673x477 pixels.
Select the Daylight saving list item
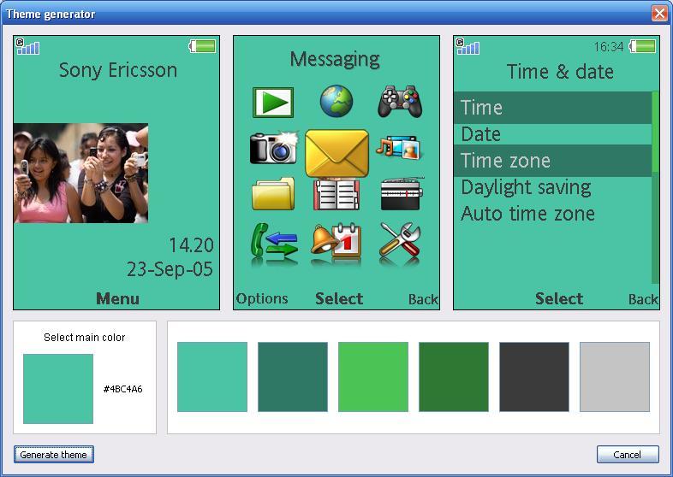pos(553,187)
